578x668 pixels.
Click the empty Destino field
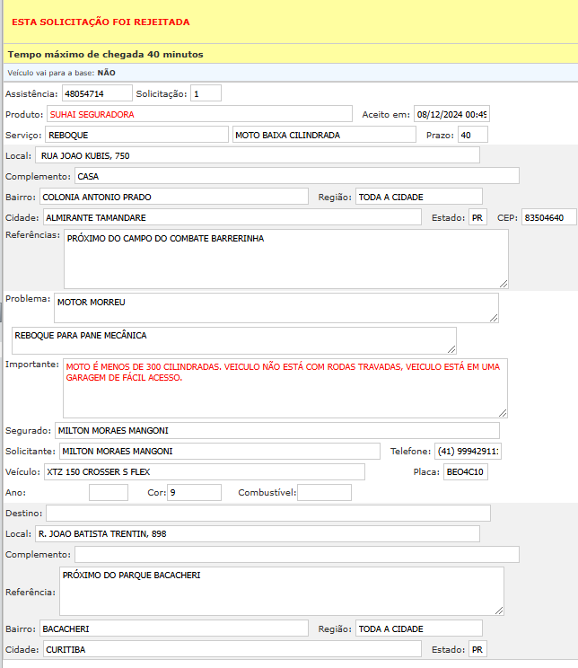point(267,513)
